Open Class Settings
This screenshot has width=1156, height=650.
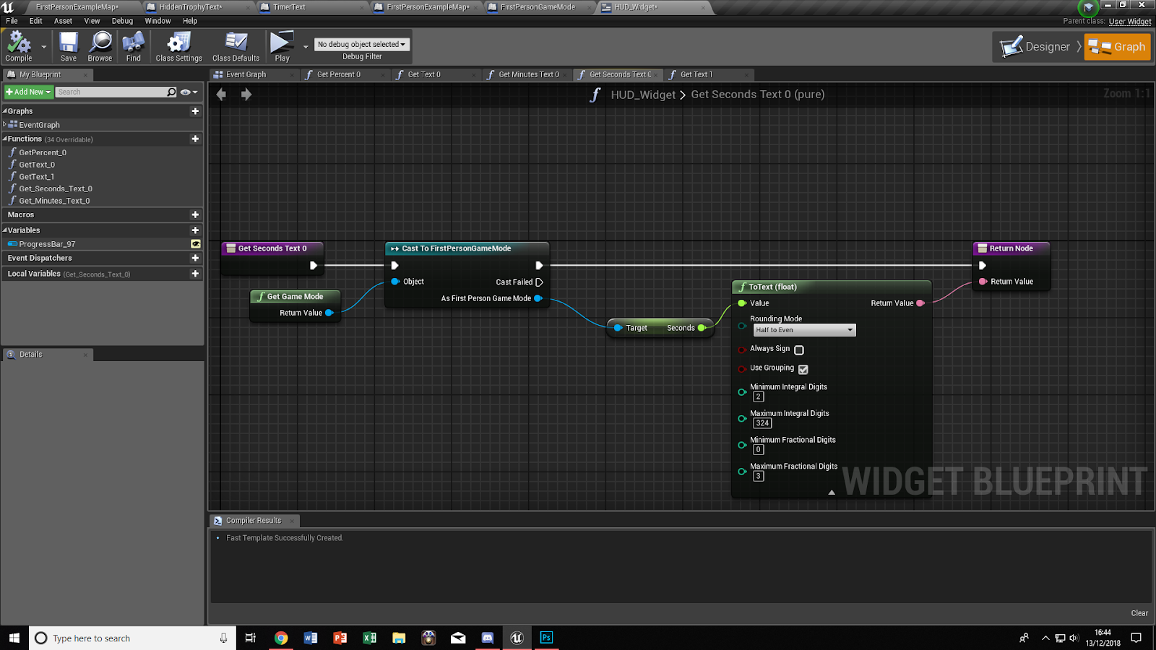pyautogui.click(x=178, y=47)
